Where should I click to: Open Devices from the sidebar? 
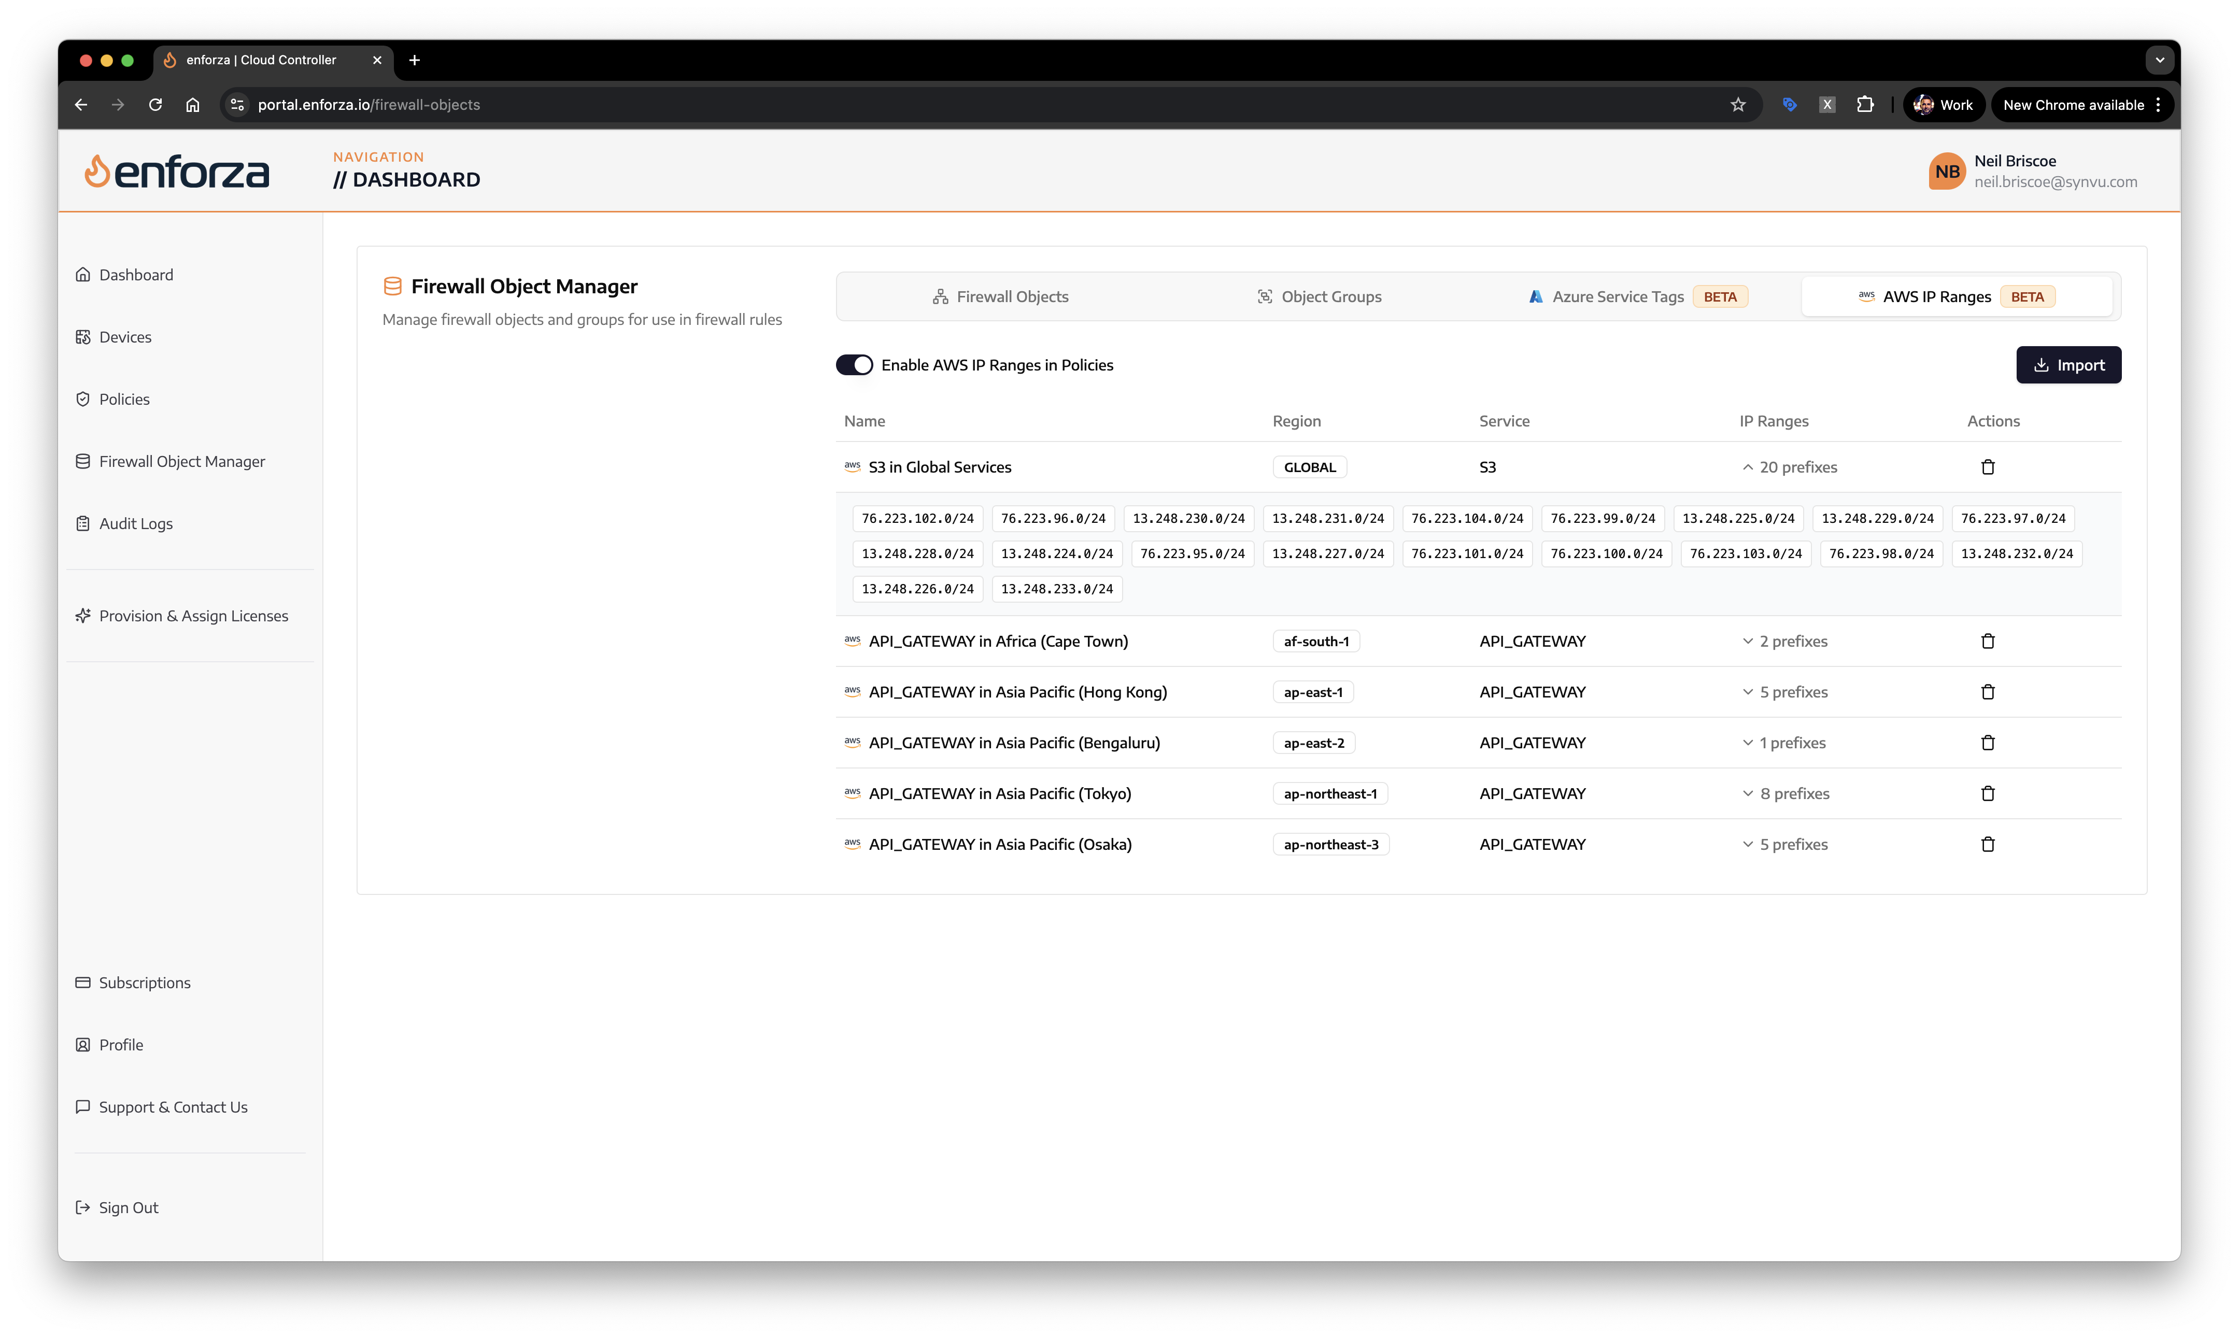tap(124, 337)
